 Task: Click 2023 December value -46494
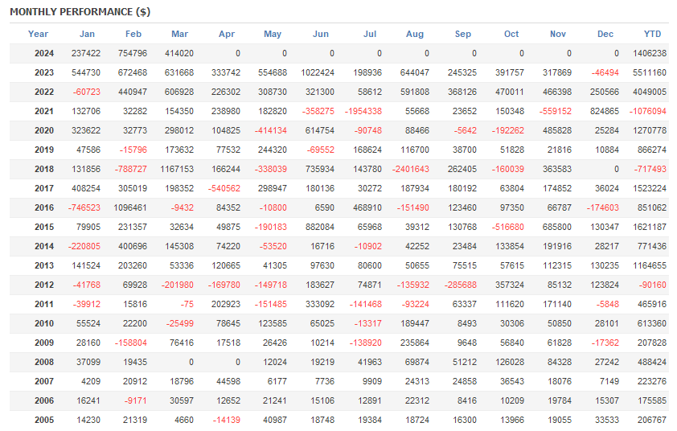605,72
